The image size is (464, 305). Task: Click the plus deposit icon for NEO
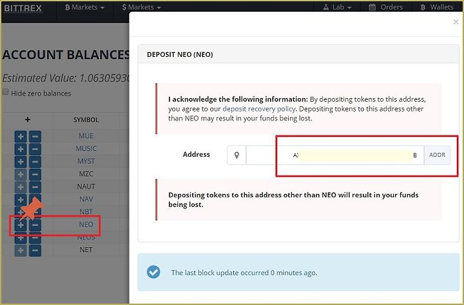pos(21,225)
